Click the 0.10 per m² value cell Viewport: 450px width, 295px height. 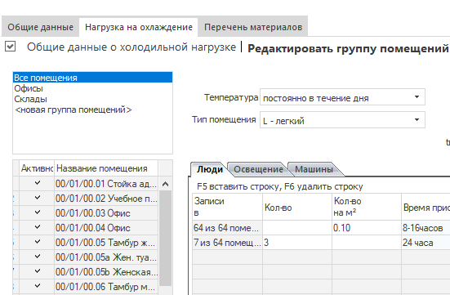(367, 228)
